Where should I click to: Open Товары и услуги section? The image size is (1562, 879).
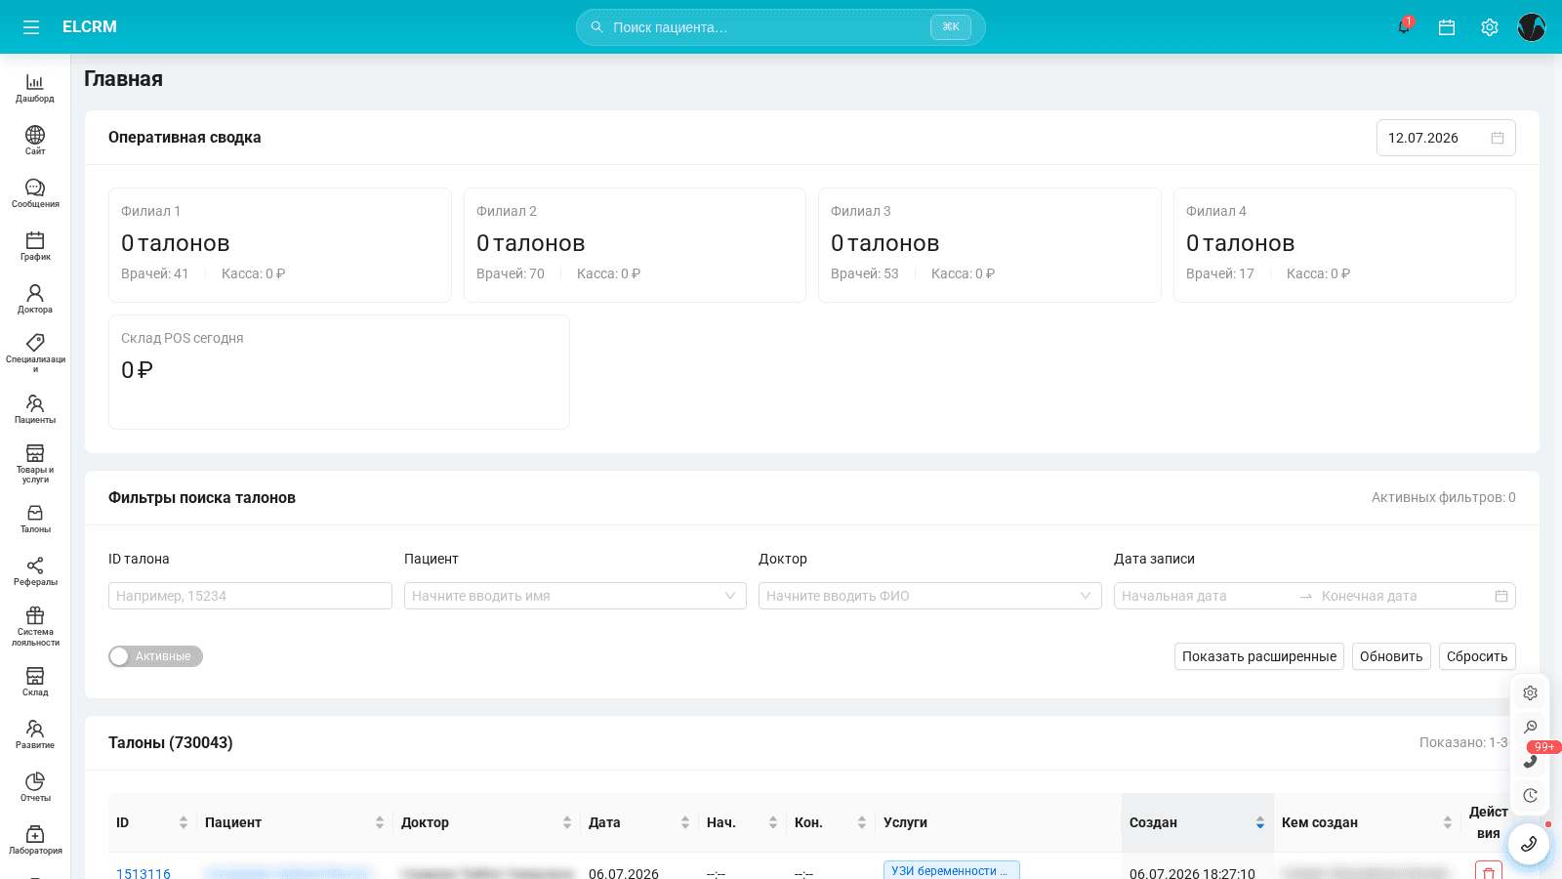click(35, 464)
